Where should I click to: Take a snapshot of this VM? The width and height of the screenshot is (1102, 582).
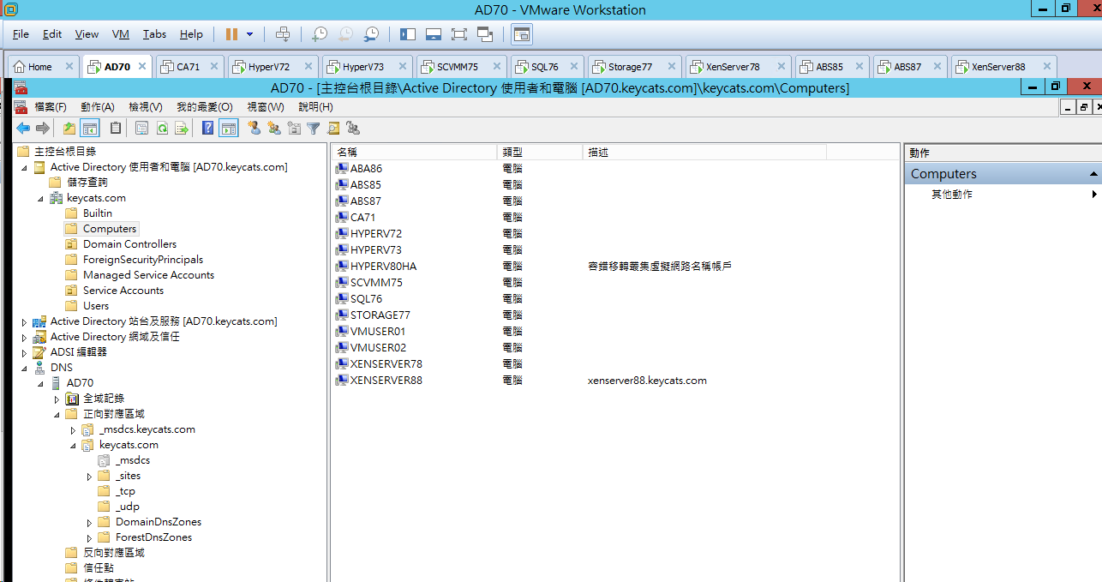click(x=319, y=34)
